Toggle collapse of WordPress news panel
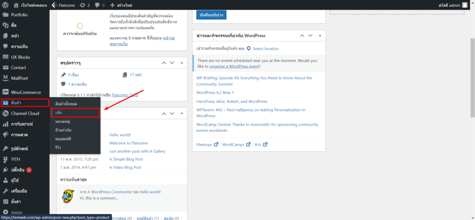Screen dimensions: 475x220 coord(320,35)
